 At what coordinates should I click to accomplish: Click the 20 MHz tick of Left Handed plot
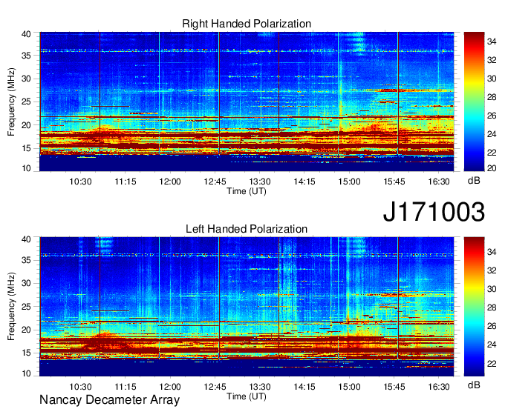(26, 330)
